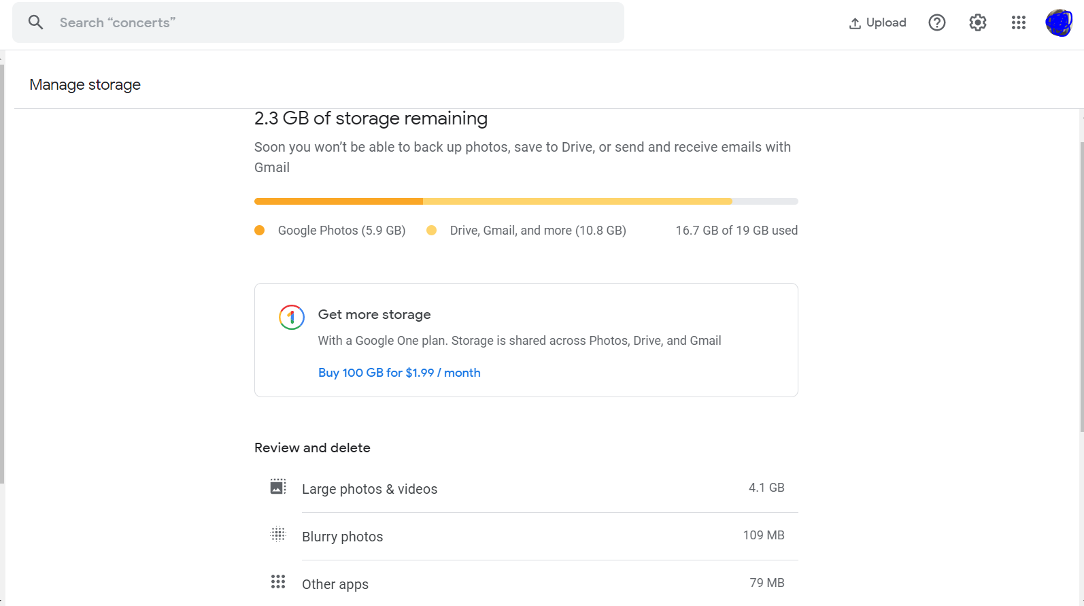Click Buy 100 GB for $1.99 link
Viewport: 1084px width, 606px height.
399,373
